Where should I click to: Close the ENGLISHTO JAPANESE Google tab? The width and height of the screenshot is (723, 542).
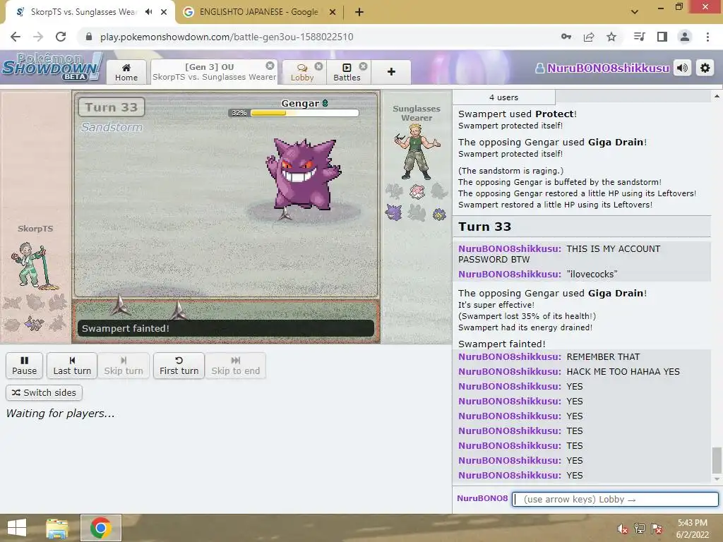tap(333, 12)
